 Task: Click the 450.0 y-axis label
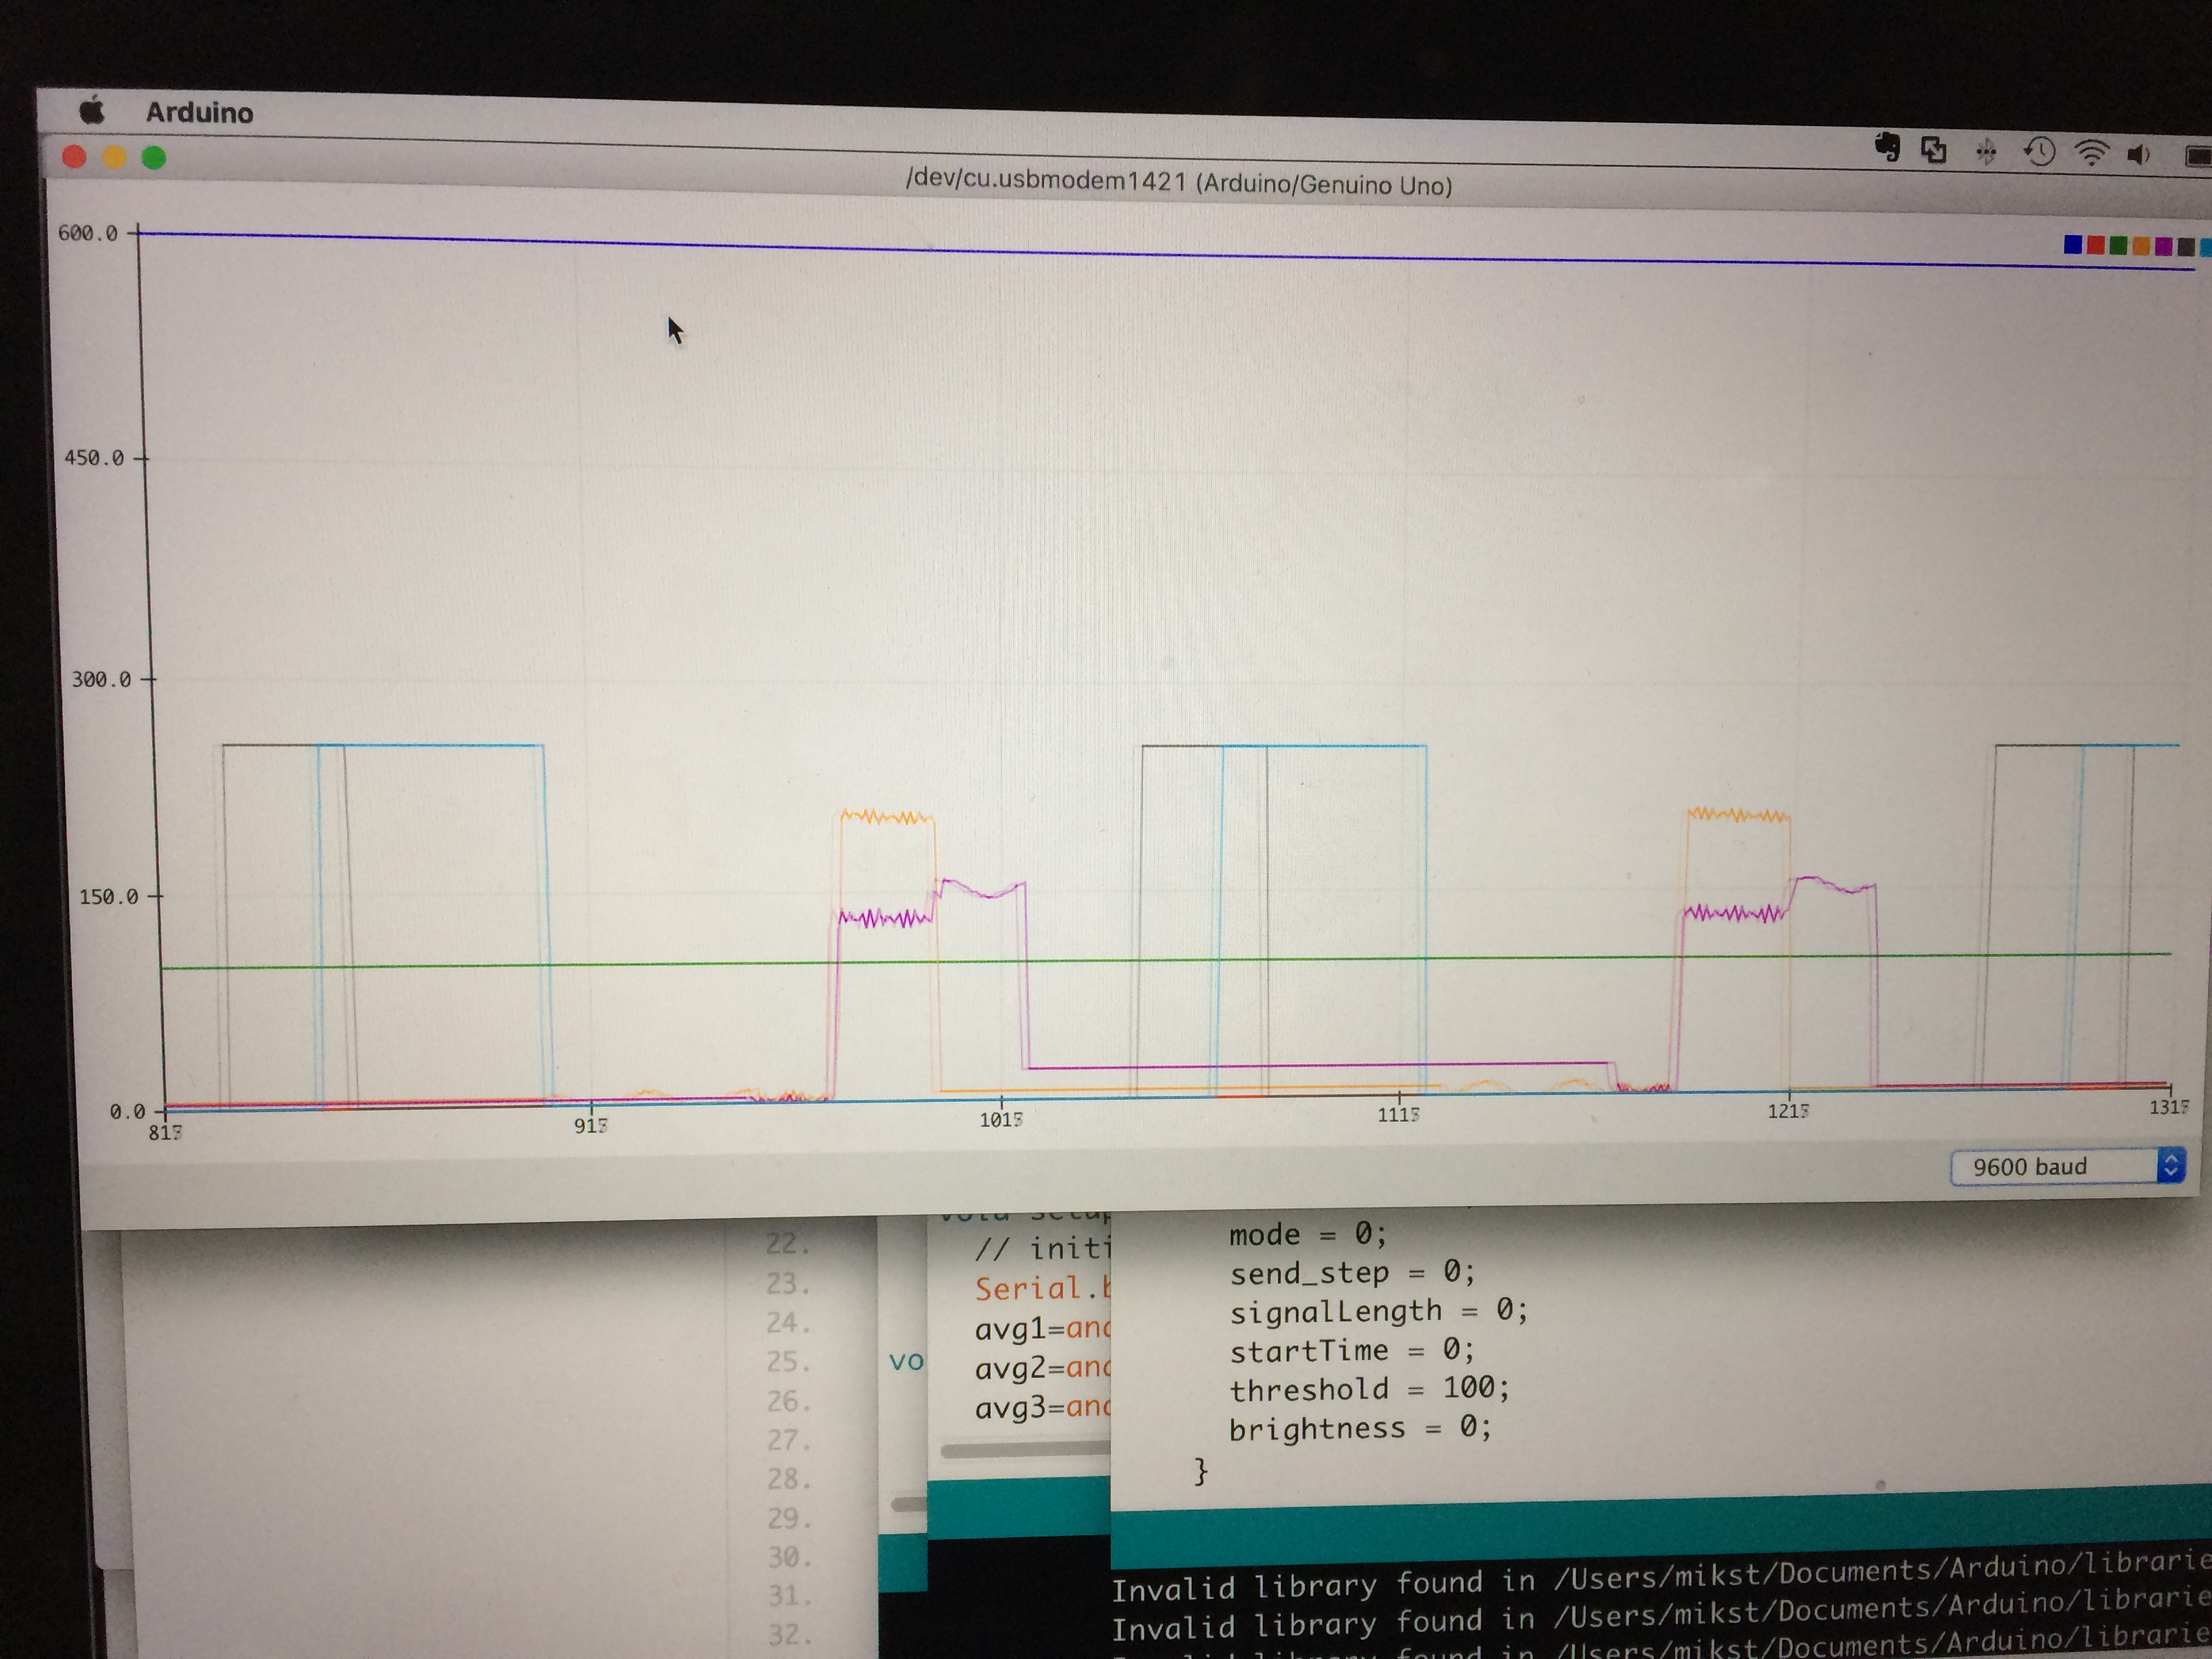coord(94,459)
